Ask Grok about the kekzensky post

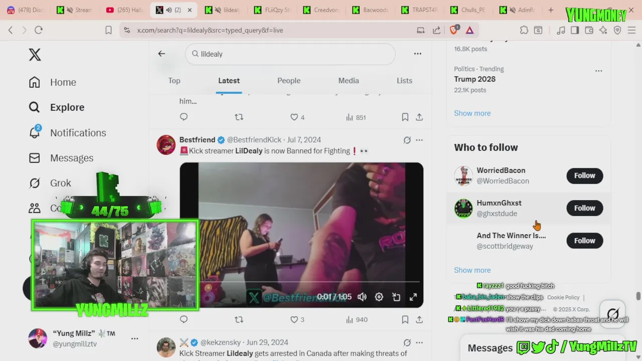coord(407,342)
